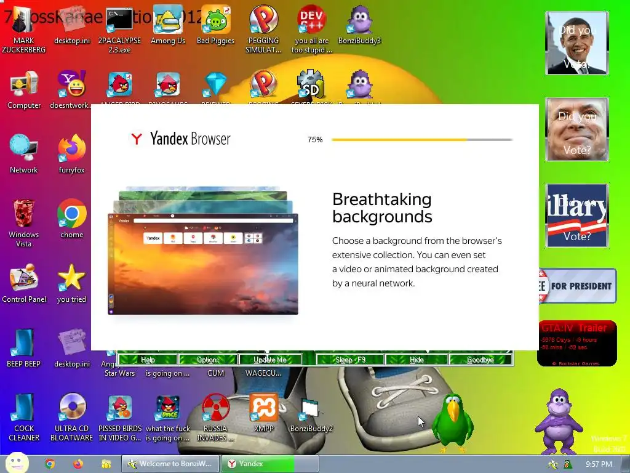This screenshot has height=473, width=630.
Task: Click Update Me in the Bonzi menu
Action: [x=270, y=360]
